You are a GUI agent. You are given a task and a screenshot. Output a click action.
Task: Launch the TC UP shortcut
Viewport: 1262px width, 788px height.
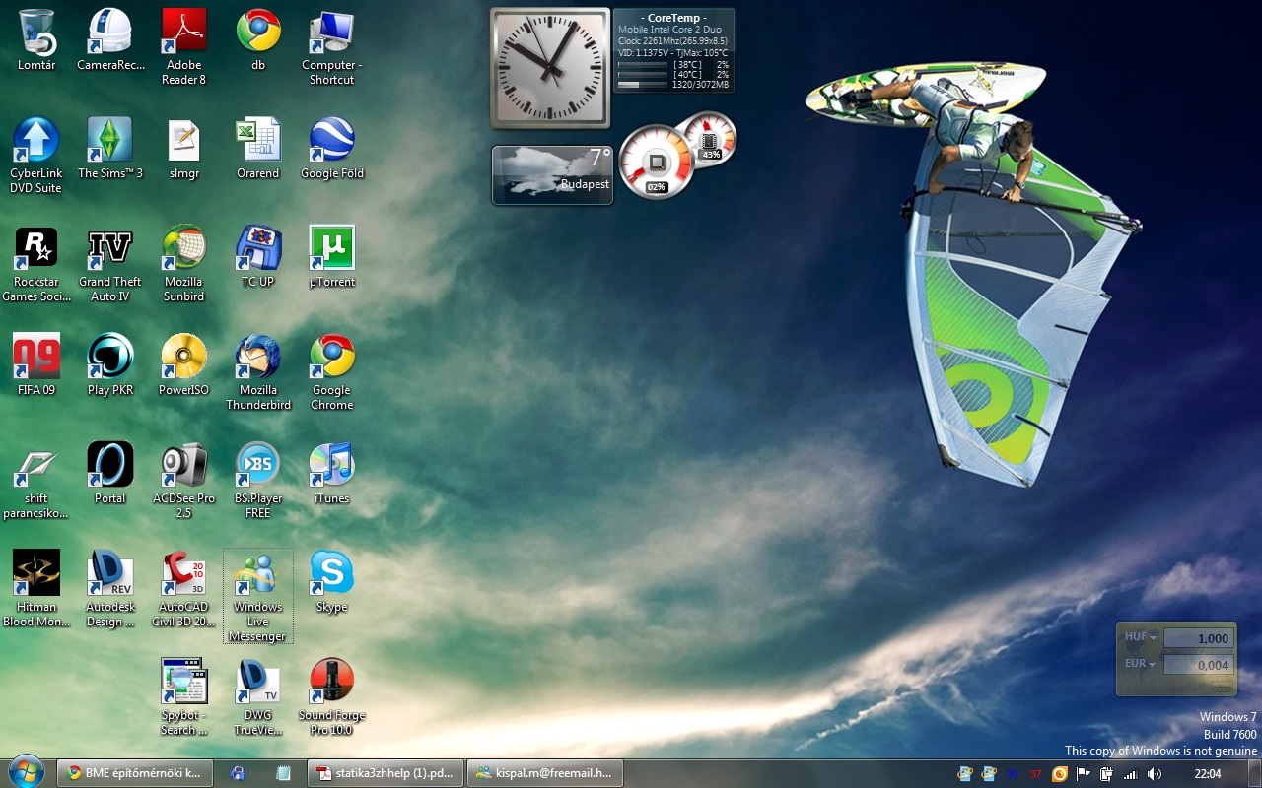pos(258,256)
